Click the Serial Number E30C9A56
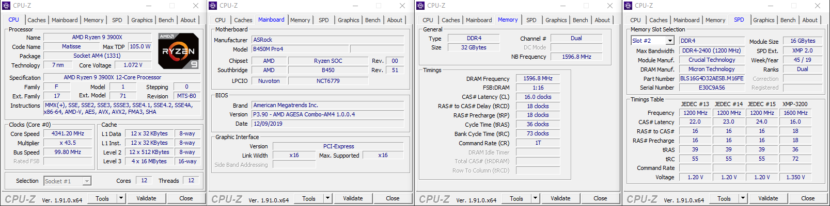Image resolution: width=830 pixels, height=206 pixels. (x=712, y=88)
